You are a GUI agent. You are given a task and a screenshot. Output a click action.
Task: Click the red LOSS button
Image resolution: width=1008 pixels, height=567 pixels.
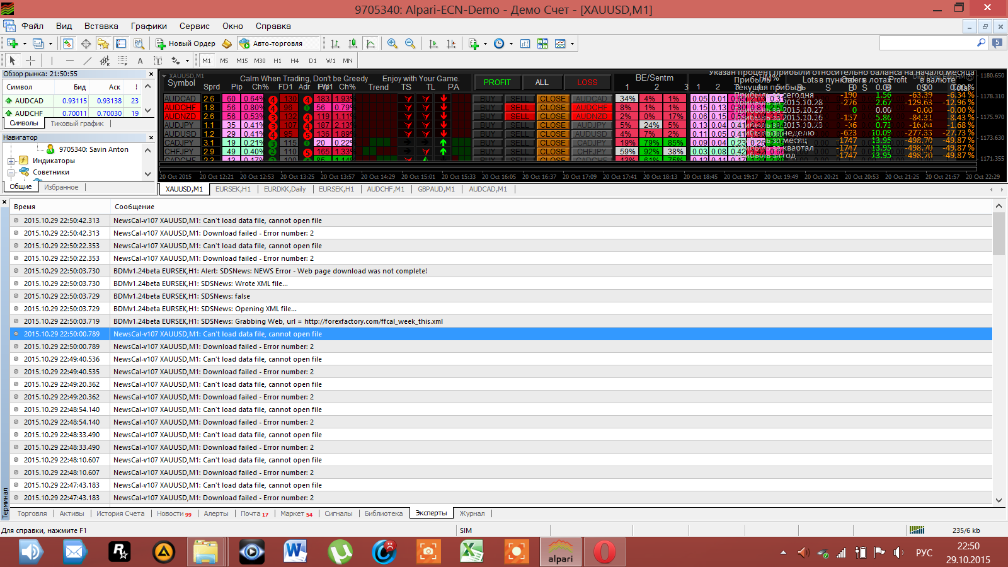[587, 83]
